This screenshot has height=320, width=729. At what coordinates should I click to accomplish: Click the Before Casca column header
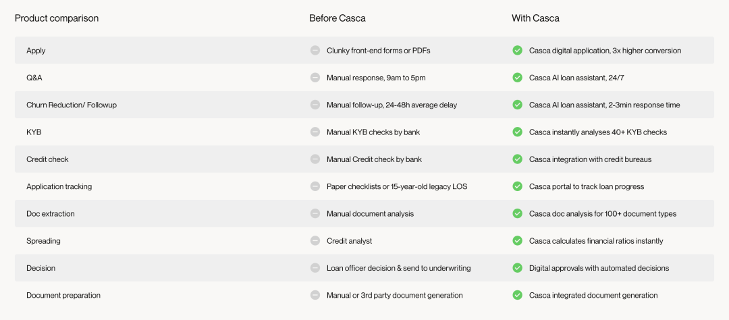pos(337,19)
